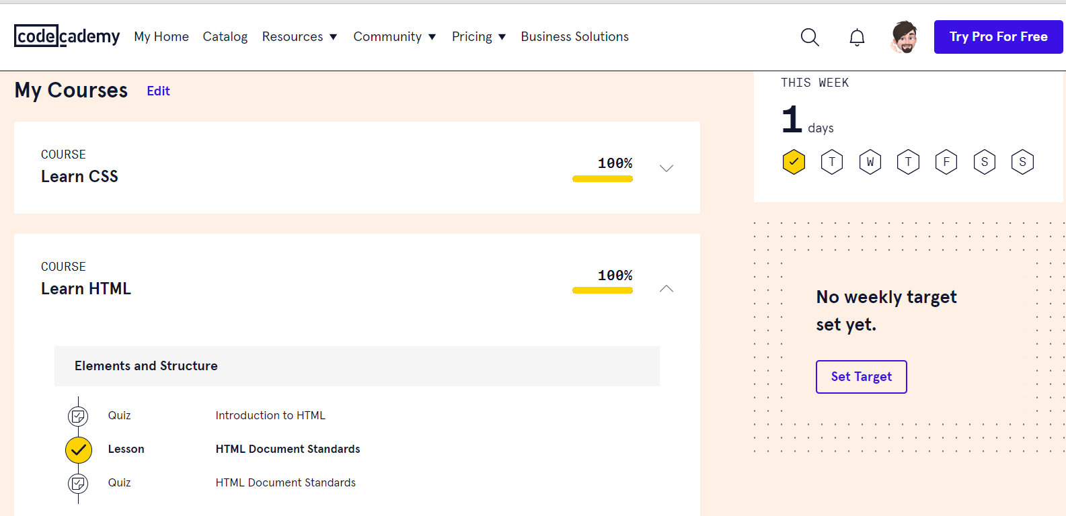Click the Elements and Structure section header
Screen dimensions: 1066x516
click(357, 366)
